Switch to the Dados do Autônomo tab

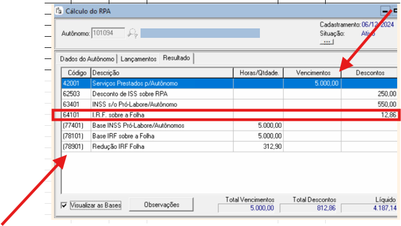coord(86,58)
